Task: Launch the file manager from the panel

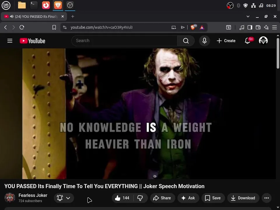Action: [22, 5]
